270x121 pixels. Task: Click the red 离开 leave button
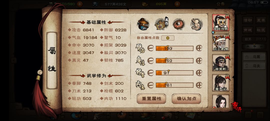[x=236, y=107]
